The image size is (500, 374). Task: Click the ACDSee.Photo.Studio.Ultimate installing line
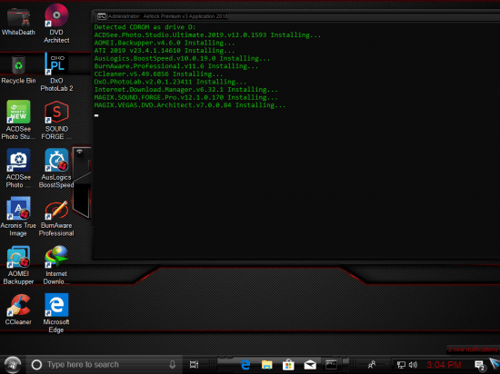tap(207, 35)
